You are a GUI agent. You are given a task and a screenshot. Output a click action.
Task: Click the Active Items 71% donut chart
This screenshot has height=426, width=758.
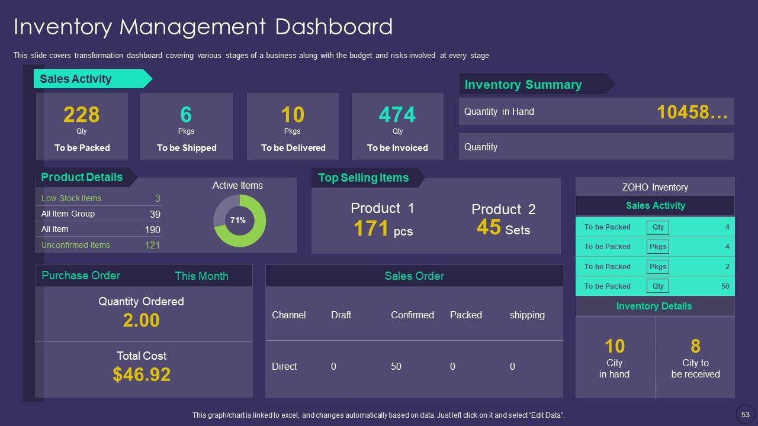click(239, 221)
